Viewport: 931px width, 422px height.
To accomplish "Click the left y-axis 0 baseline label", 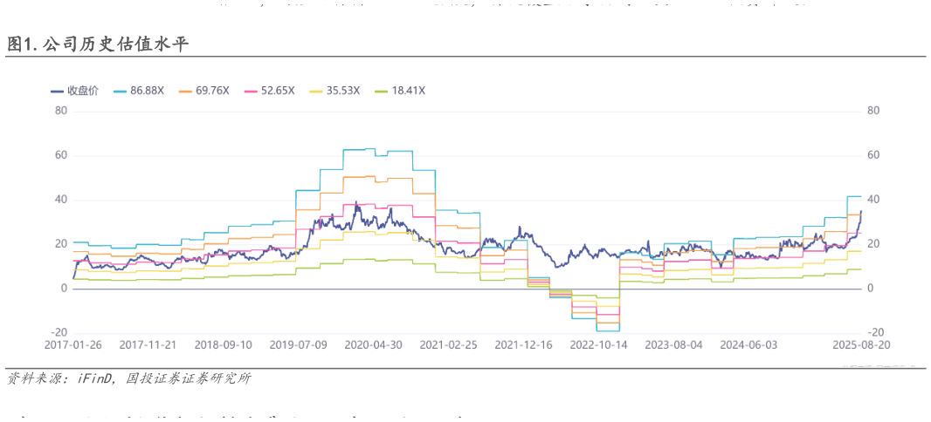I will [65, 288].
